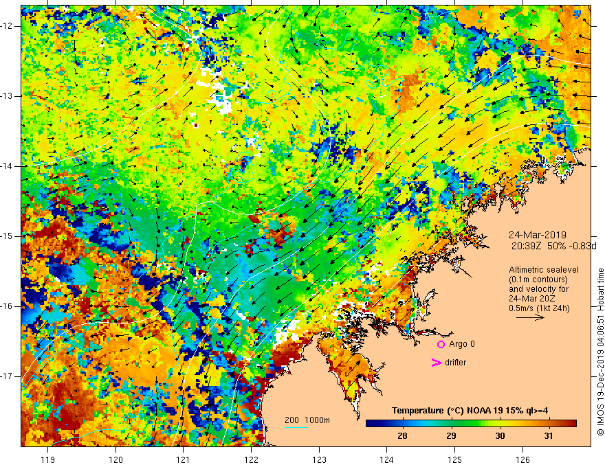Click the longitude axis label 124
The height and width of the screenshot is (467, 605).
click(x=387, y=459)
